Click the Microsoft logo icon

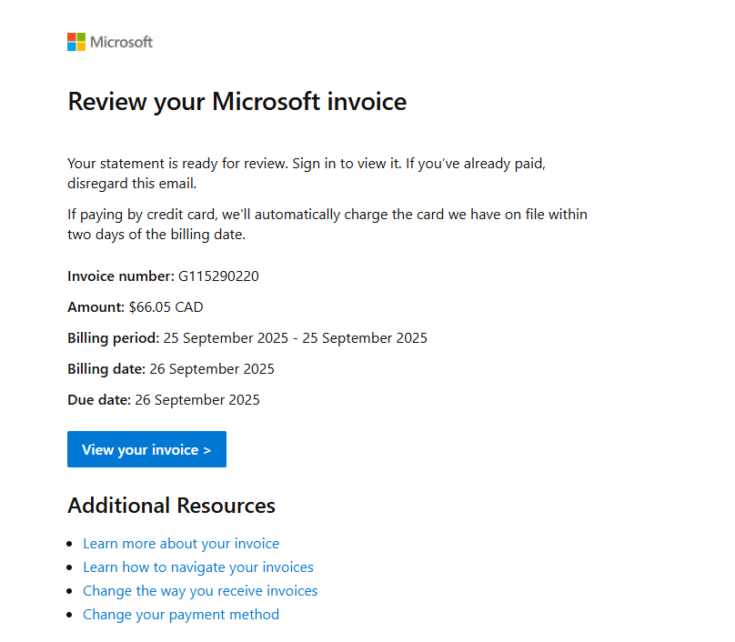76,42
